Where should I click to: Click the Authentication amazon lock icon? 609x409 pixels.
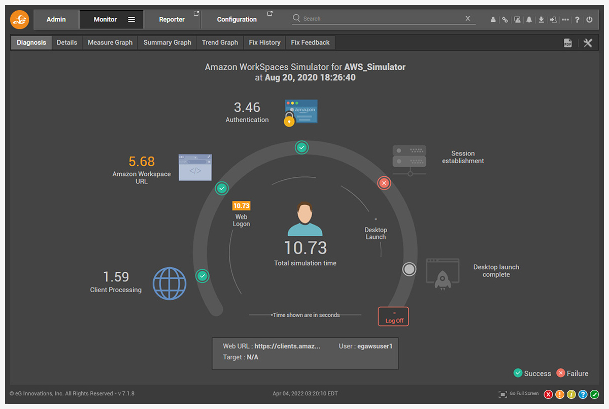pyautogui.click(x=300, y=112)
